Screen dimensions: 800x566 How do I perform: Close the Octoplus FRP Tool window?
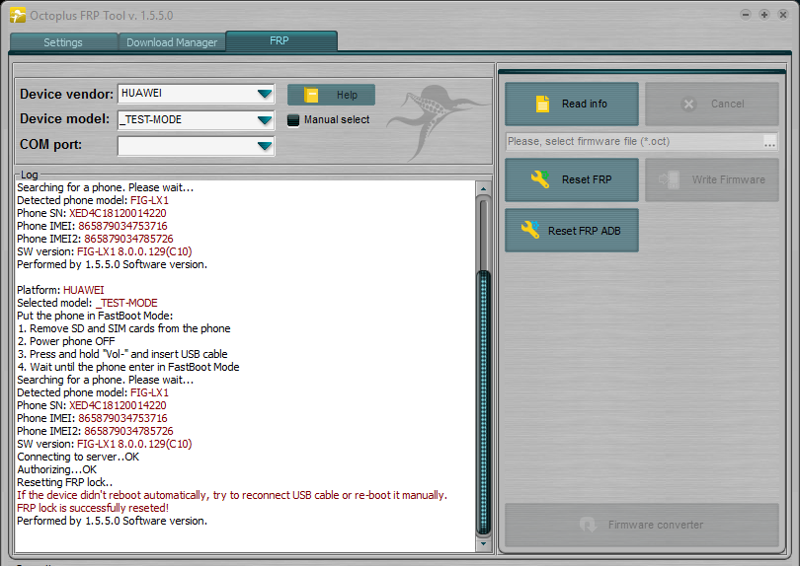[783, 14]
